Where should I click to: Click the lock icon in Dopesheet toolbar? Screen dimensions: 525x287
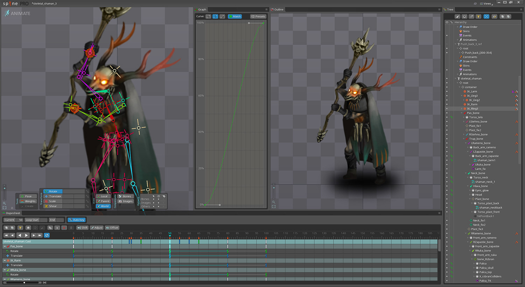[28, 228]
